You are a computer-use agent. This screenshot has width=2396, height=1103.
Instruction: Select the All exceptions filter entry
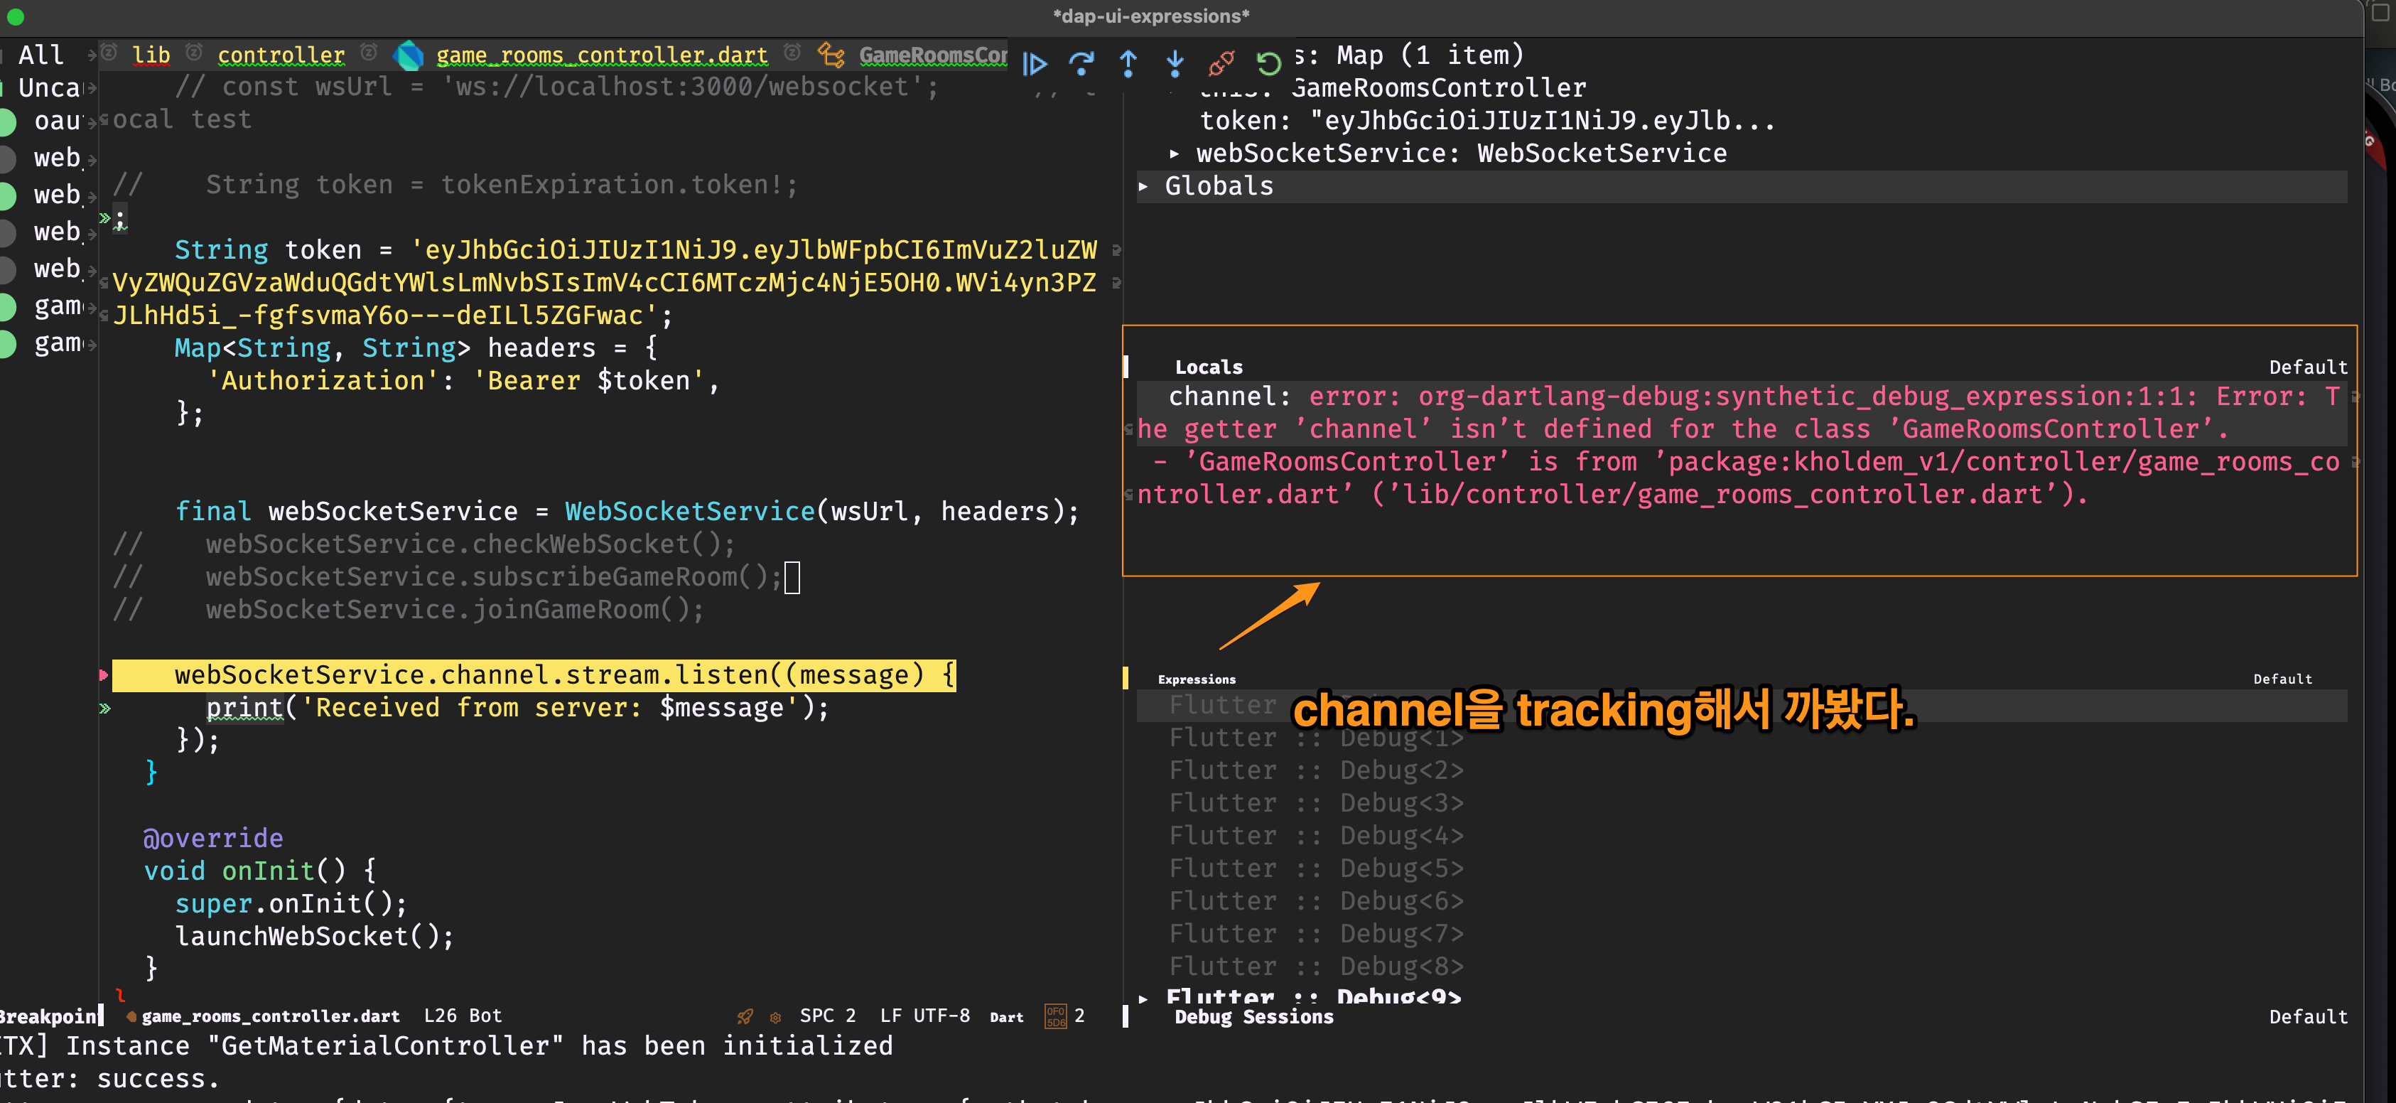41,56
